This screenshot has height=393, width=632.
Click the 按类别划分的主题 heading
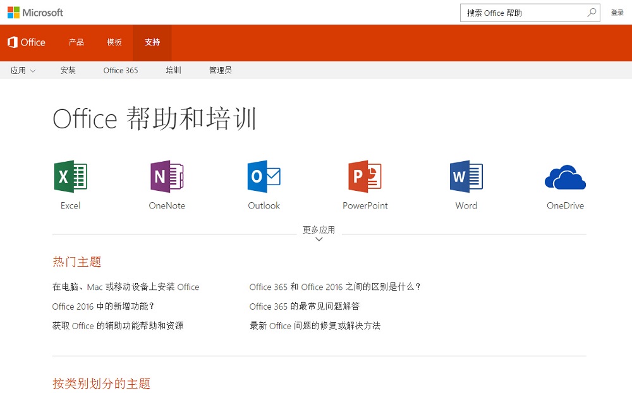101,384
